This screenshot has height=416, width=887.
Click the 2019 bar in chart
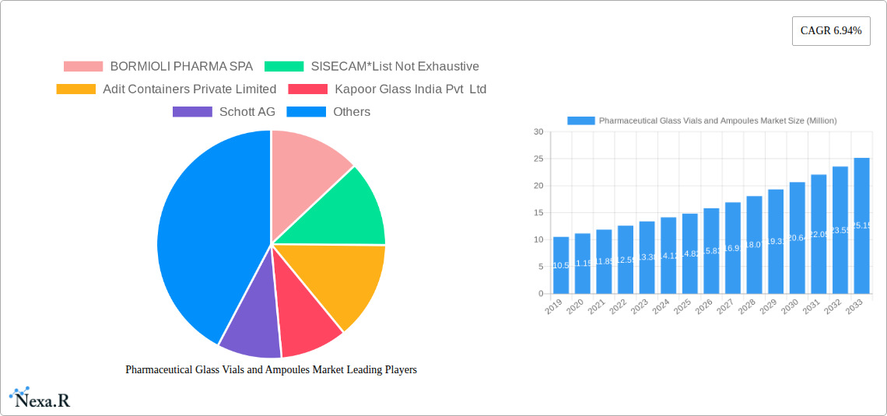click(561, 265)
